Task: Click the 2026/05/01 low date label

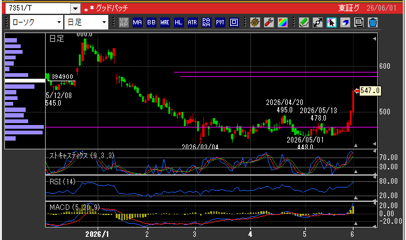Action: coord(305,140)
